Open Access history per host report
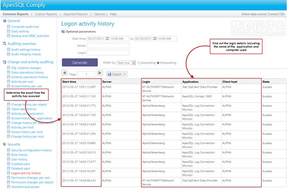Screen dimensions: 290x196 (27, 132)
